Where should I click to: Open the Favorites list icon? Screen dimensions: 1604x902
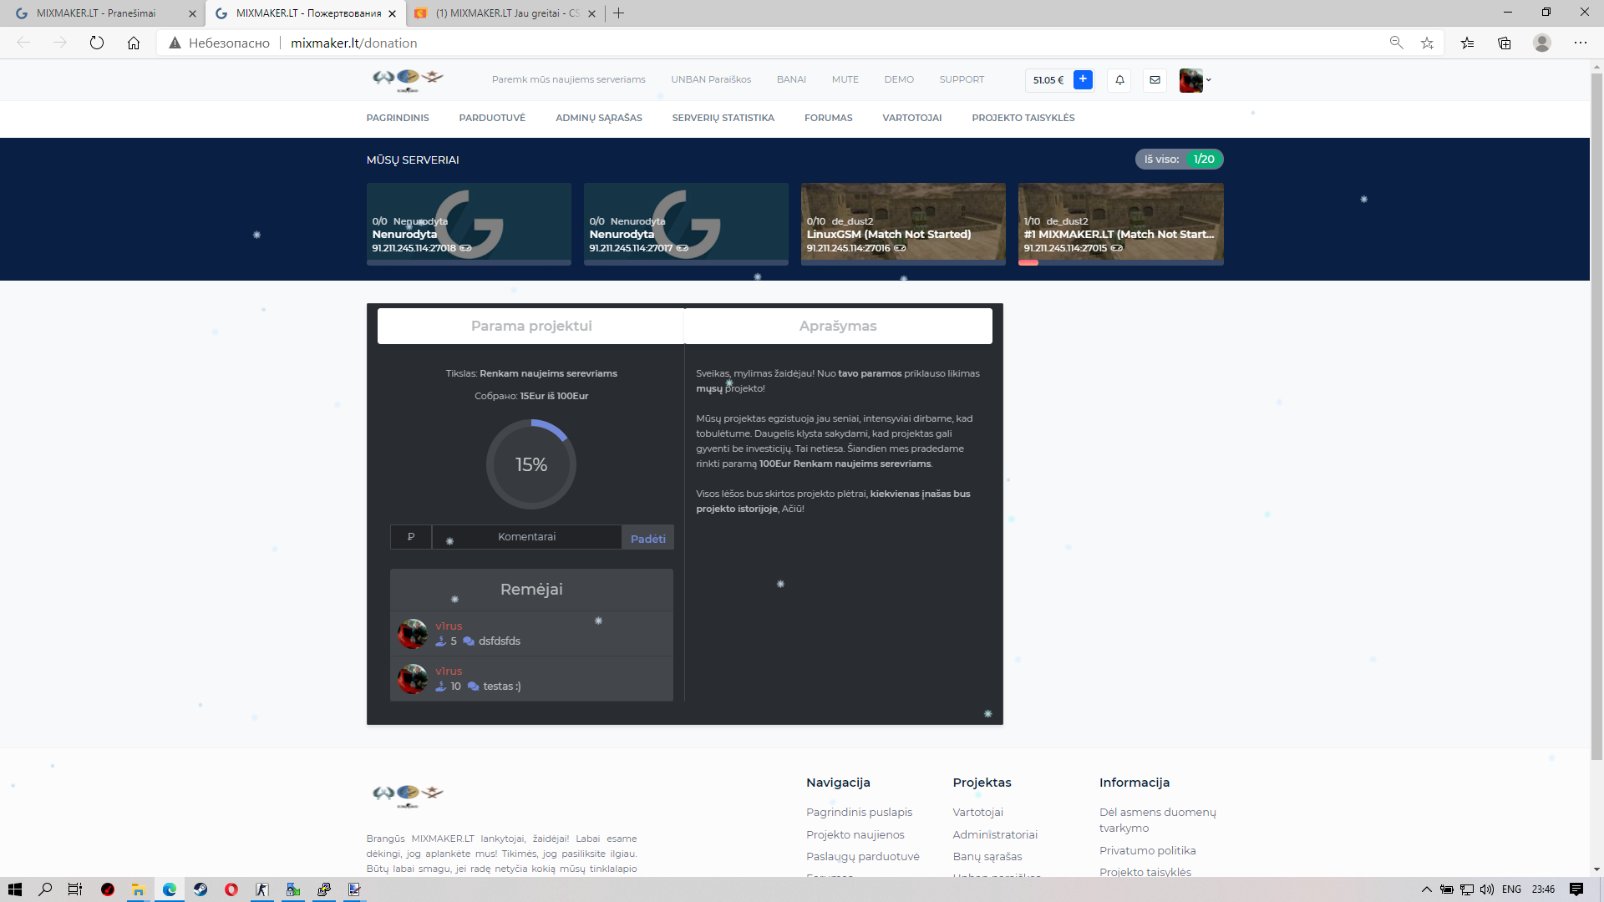click(x=1467, y=43)
